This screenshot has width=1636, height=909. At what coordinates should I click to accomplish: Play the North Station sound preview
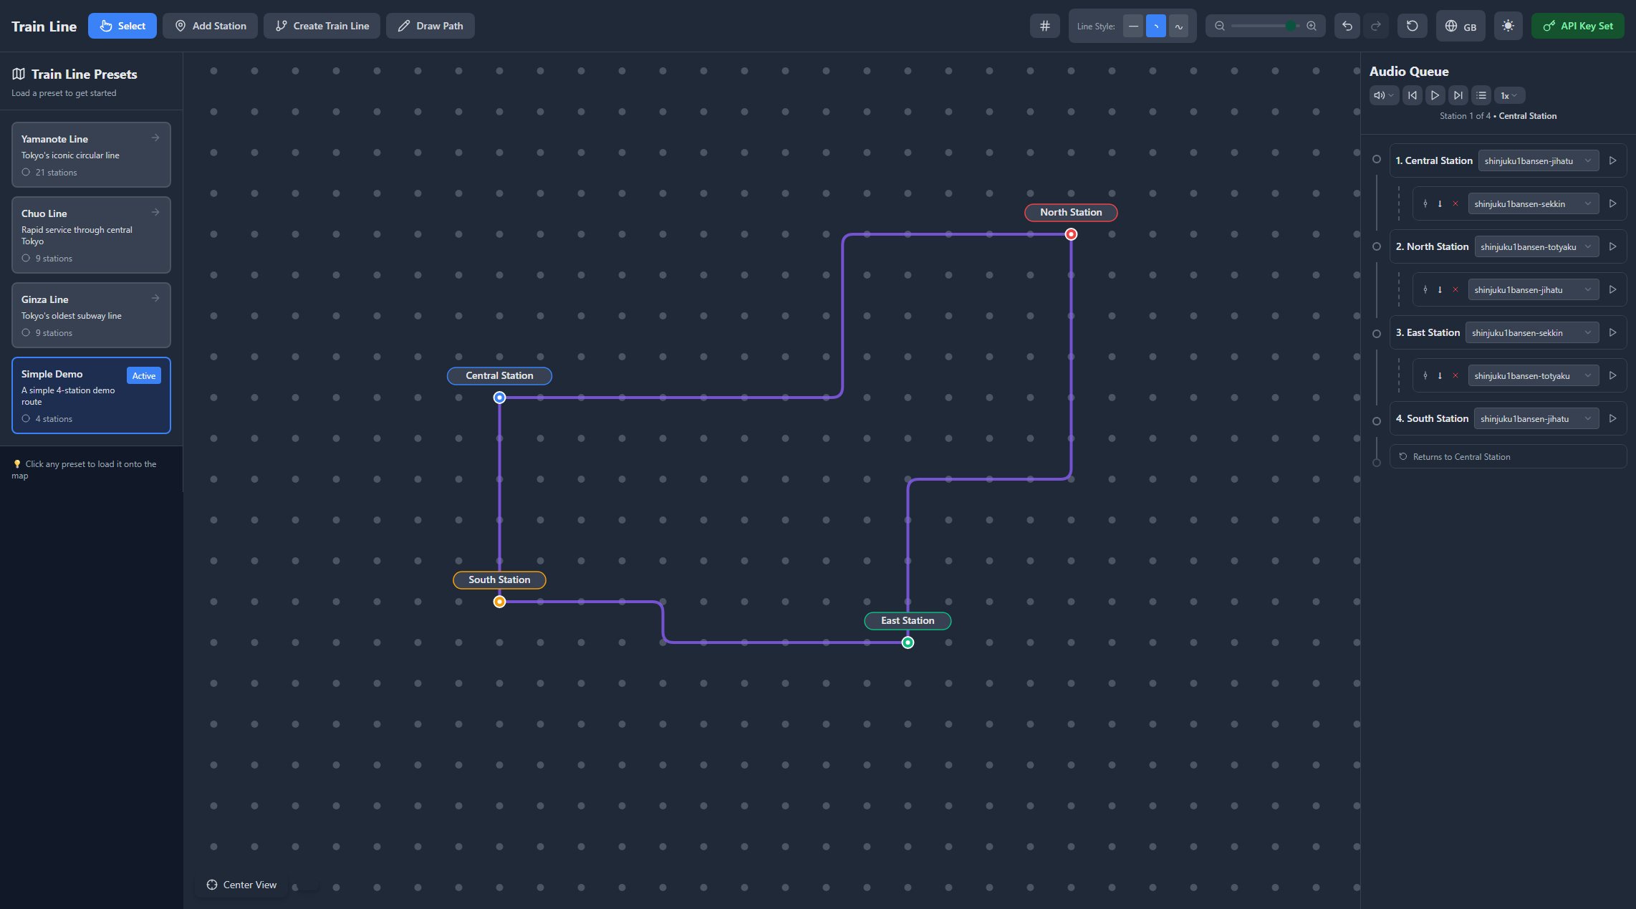1612,246
